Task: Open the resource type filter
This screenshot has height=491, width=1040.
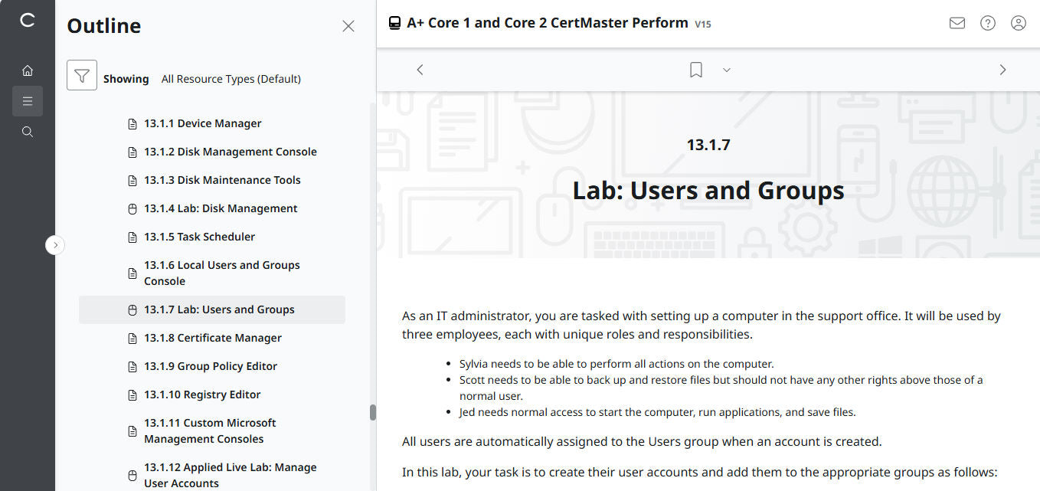Action: coord(82,75)
